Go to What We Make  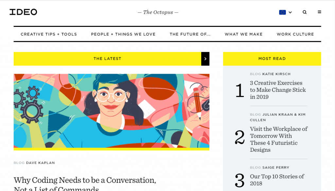(243, 34)
